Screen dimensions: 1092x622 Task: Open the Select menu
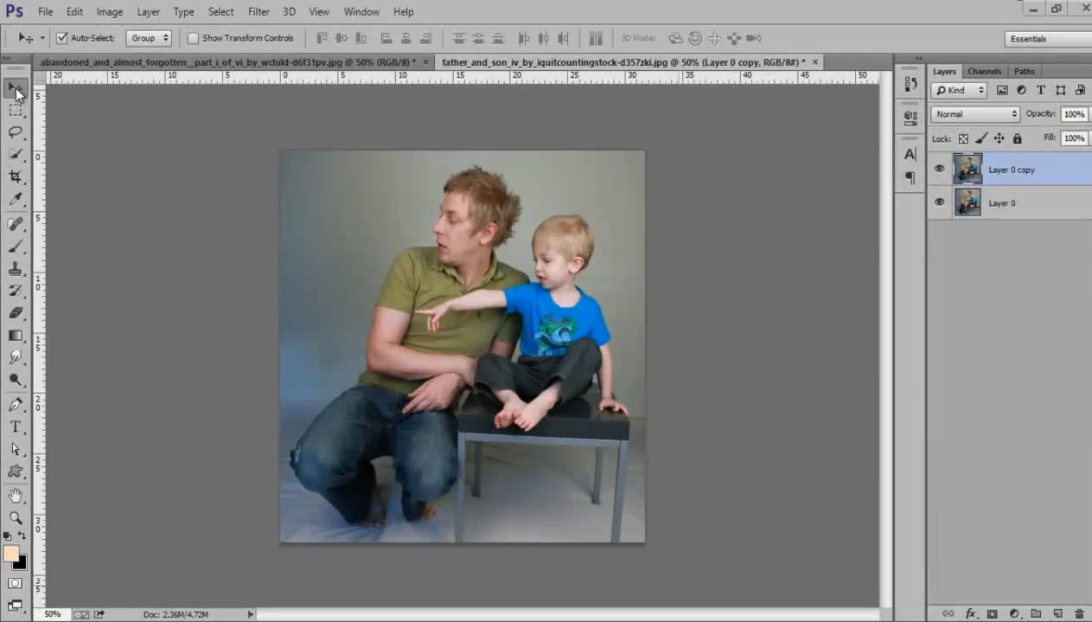tap(220, 12)
